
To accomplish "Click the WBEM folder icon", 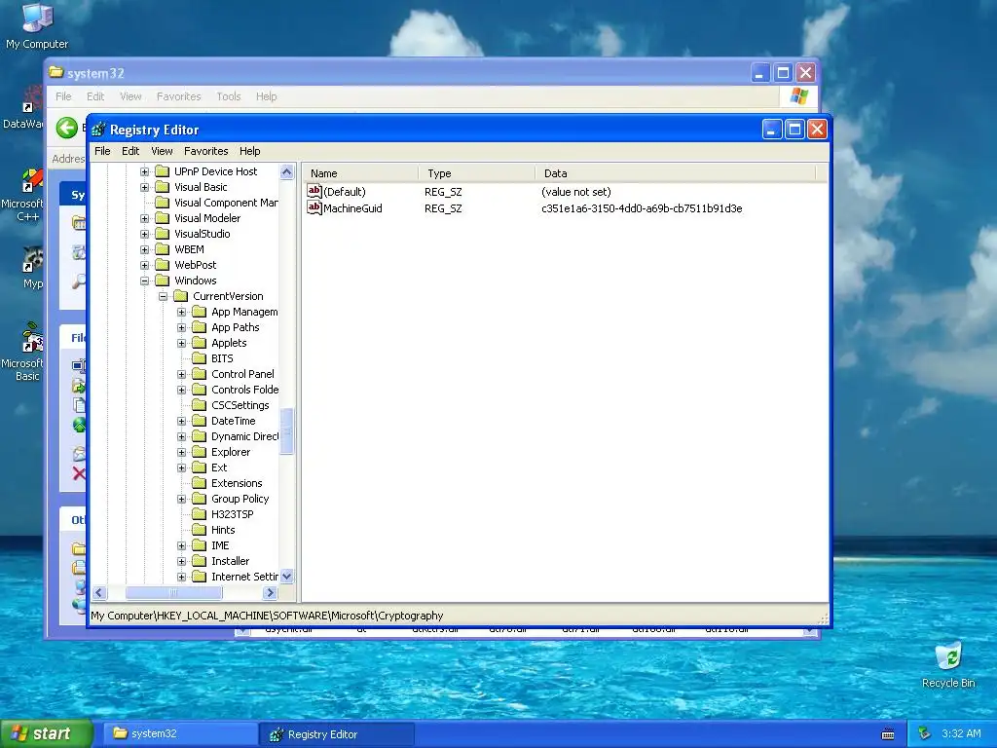I will point(163,249).
